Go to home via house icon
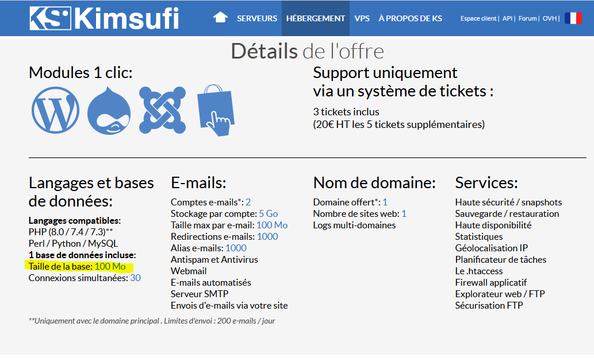The width and height of the screenshot is (594, 362). 220,18
